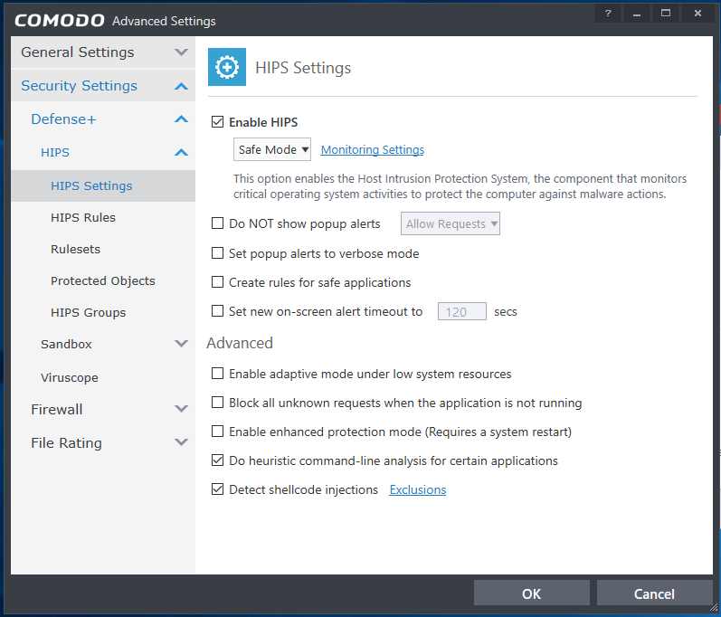This screenshot has width=721, height=617.
Task: Click the help question mark icon
Action: 608,14
